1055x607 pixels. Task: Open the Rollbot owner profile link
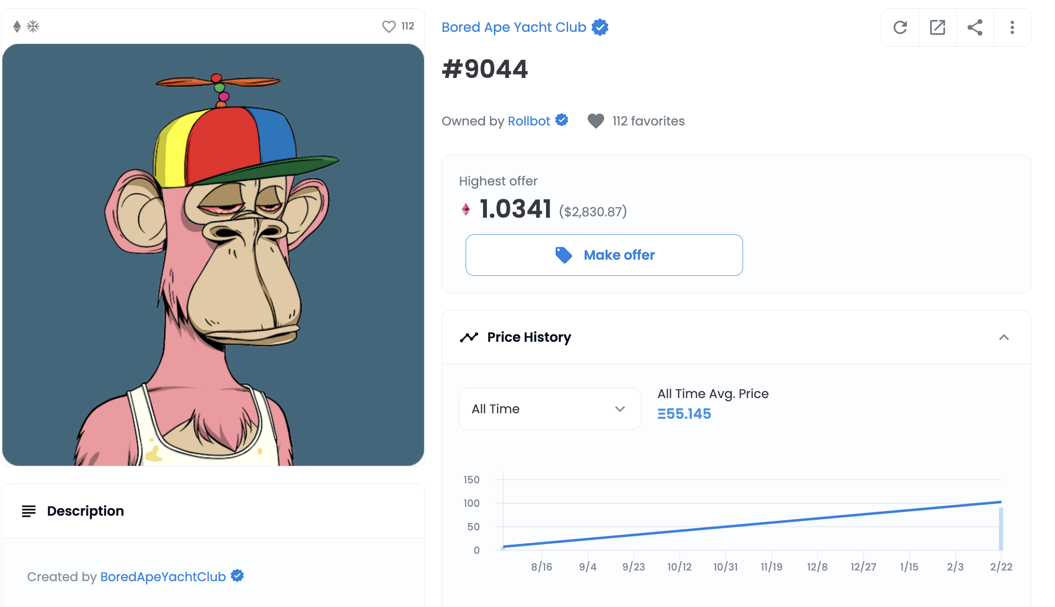[x=529, y=121]
